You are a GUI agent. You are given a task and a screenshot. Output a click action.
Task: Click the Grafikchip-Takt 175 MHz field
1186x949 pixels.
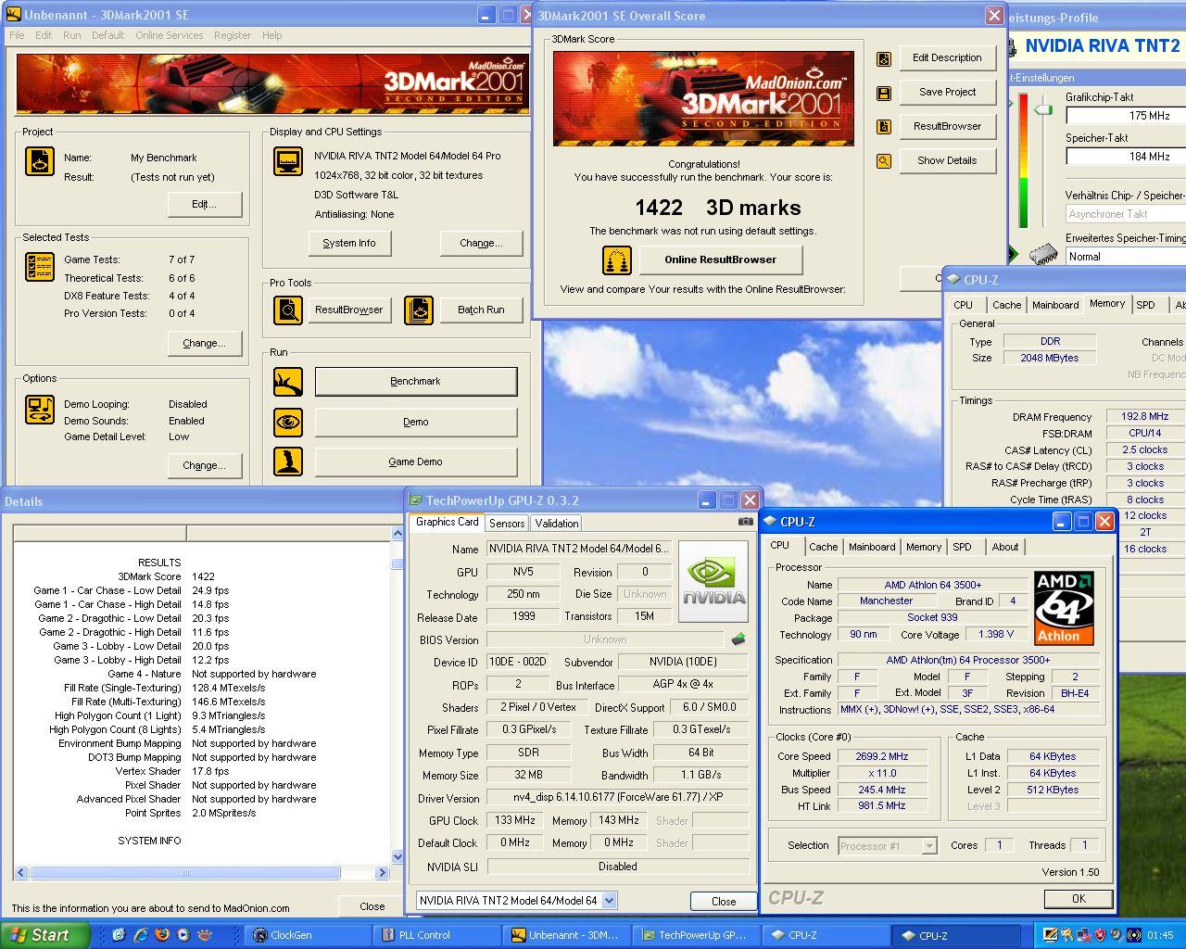pyautogui.click(x=1126, y=116)
